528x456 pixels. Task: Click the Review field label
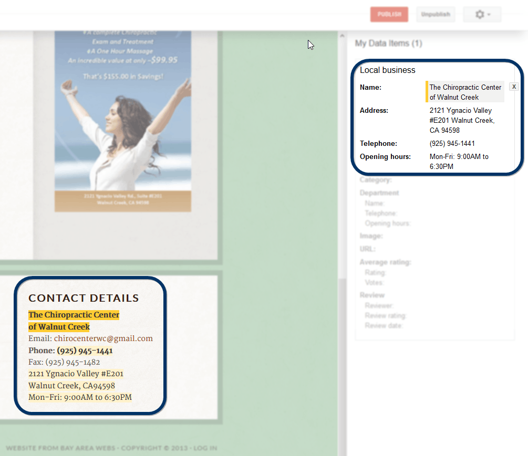coord(372,295)
